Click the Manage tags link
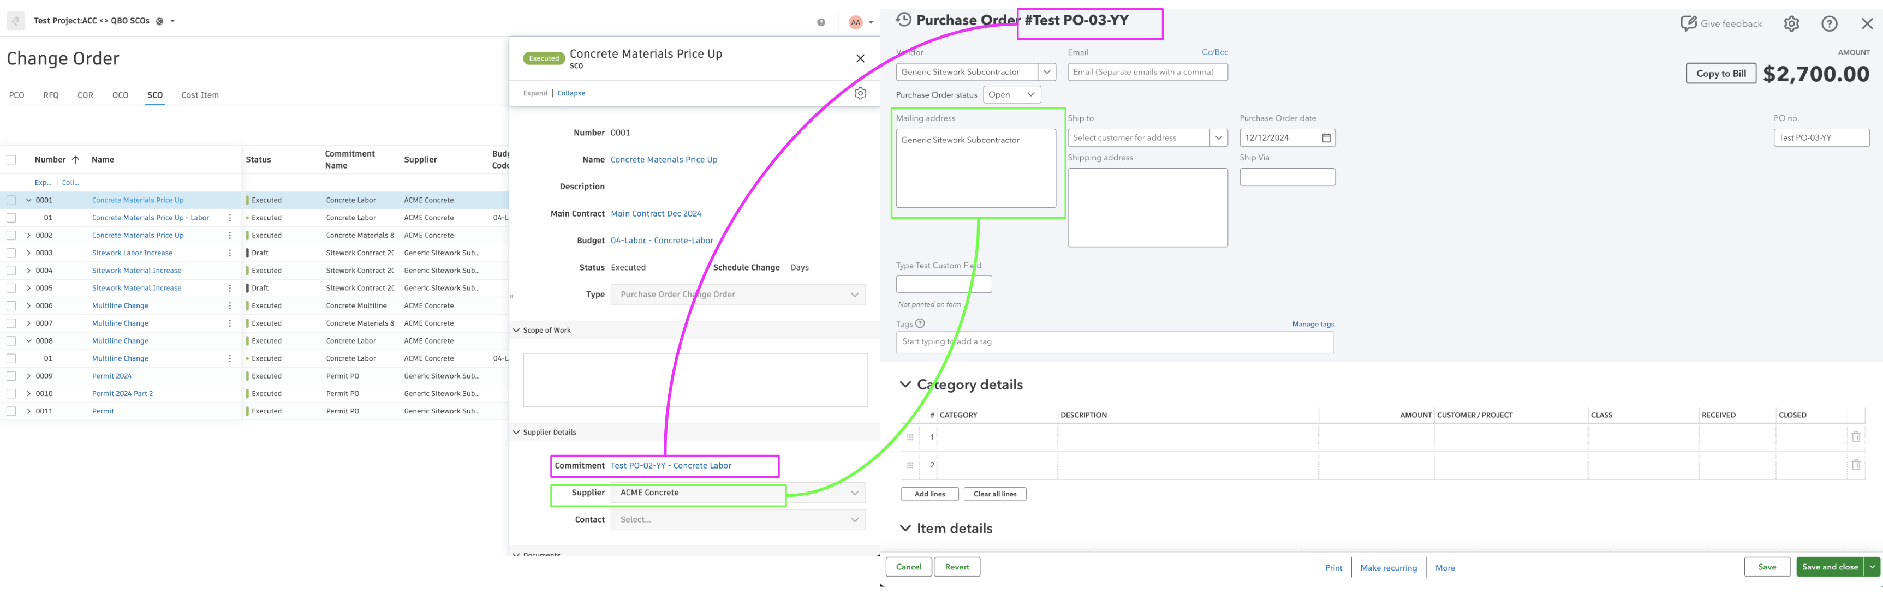 click(x=1313, y=324)
